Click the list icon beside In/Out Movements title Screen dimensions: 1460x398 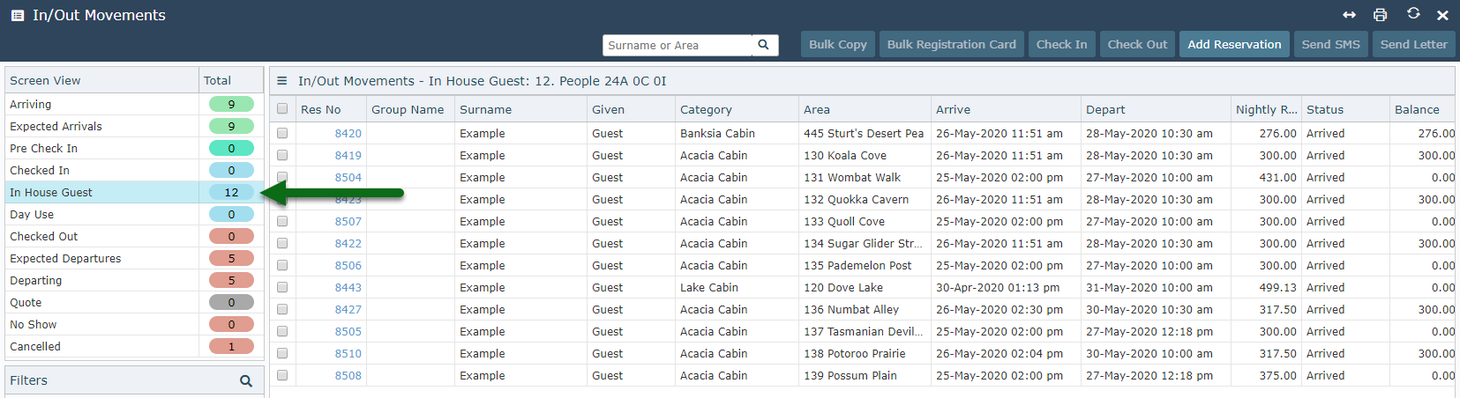pos(18,16)
